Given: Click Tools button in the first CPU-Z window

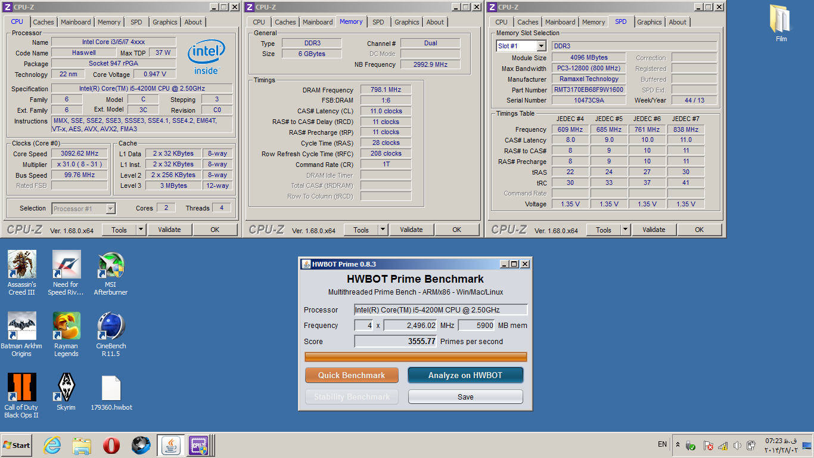Looking at the screenshot, I should [x=119, y=230].
